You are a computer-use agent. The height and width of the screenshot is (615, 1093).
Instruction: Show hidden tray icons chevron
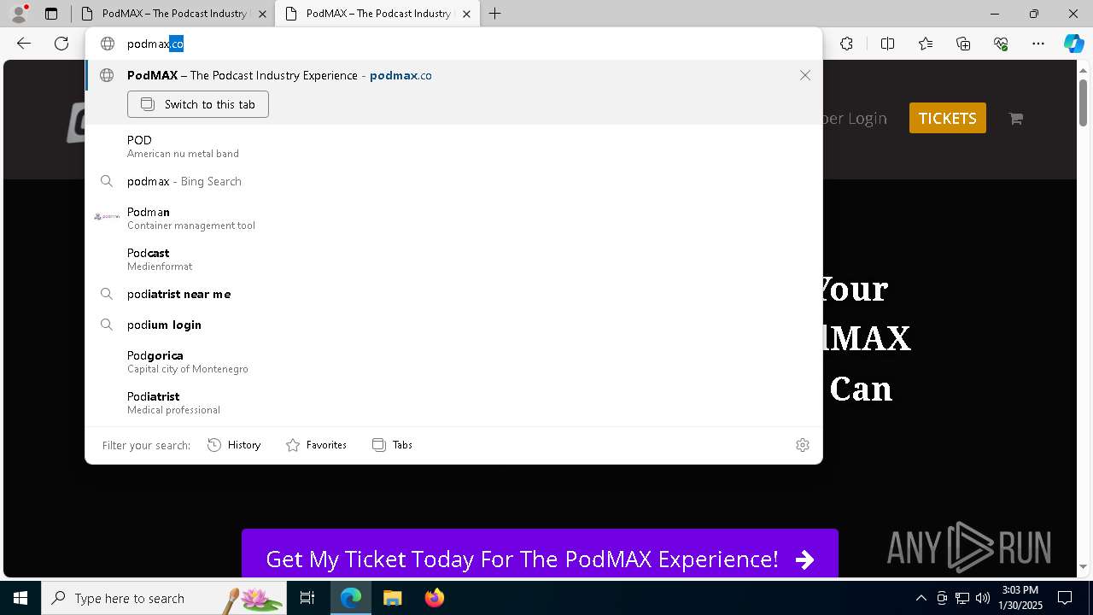click(x=921, y=598)
